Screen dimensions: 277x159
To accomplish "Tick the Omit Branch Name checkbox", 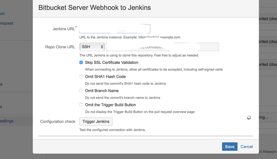I will click(81, 91).
